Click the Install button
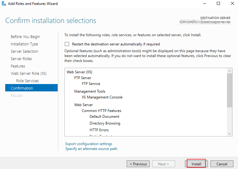The width and height of the screenshot is (238, 169). click(196, 164)
